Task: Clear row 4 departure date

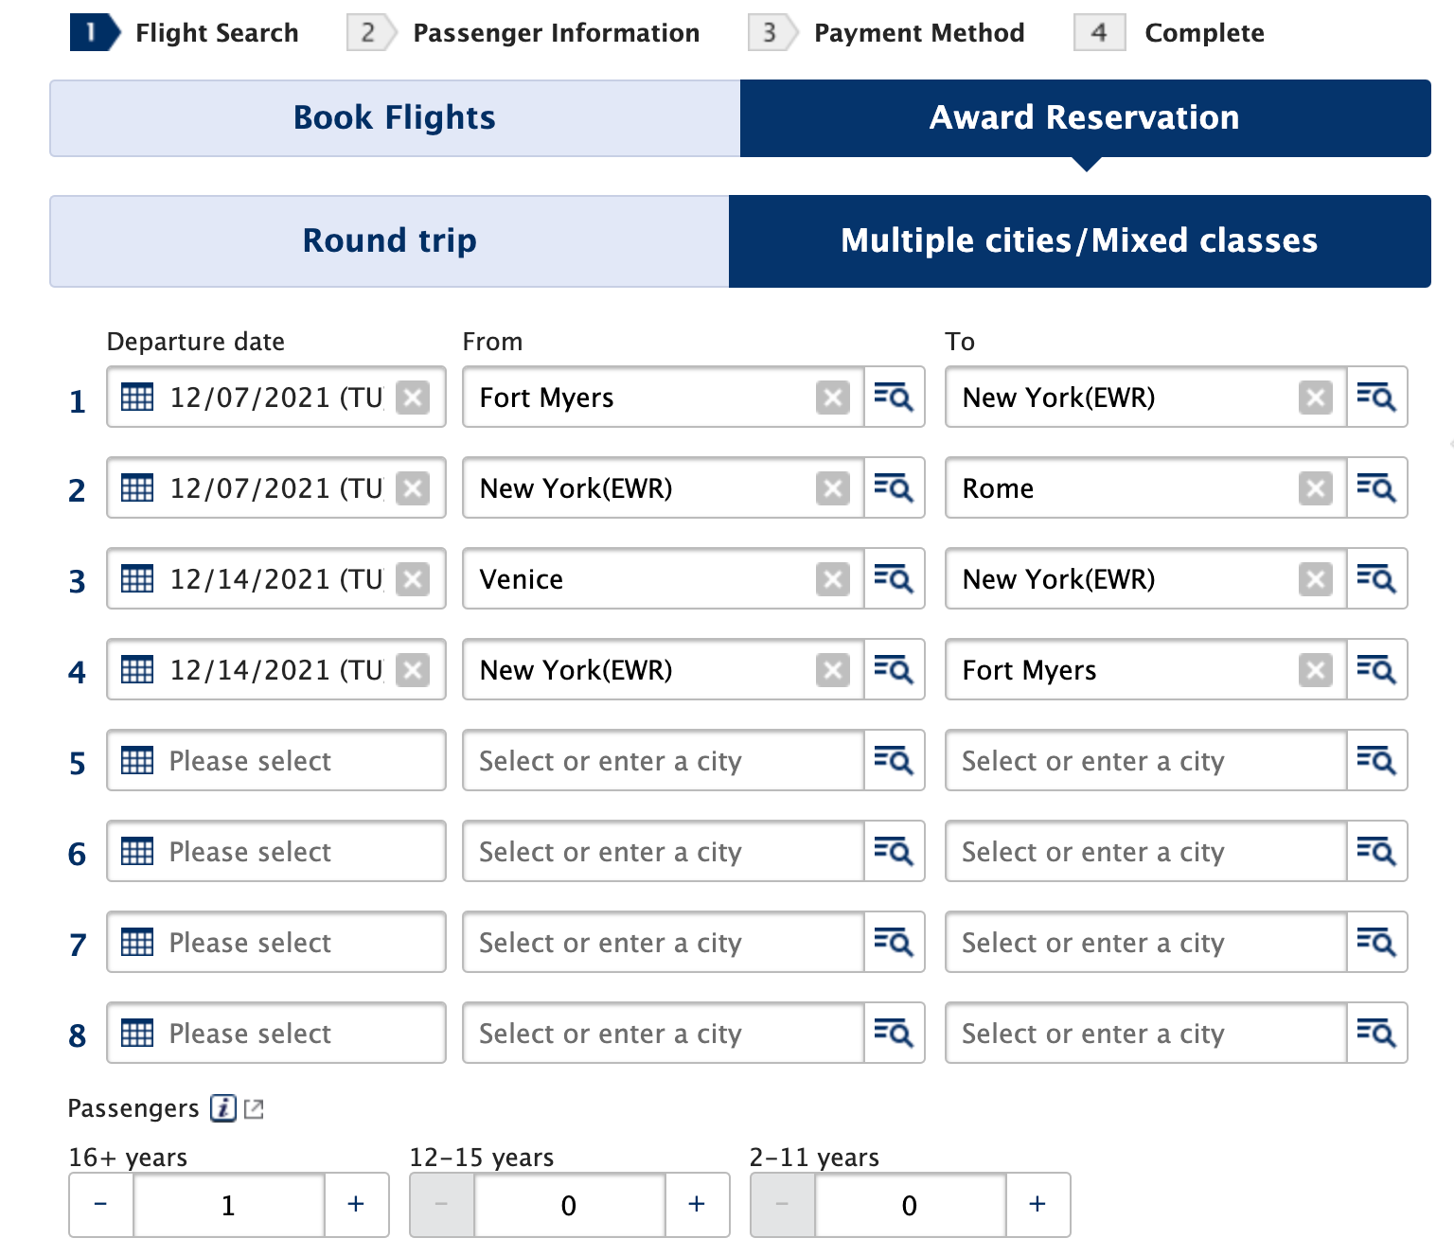Action: 413,670
